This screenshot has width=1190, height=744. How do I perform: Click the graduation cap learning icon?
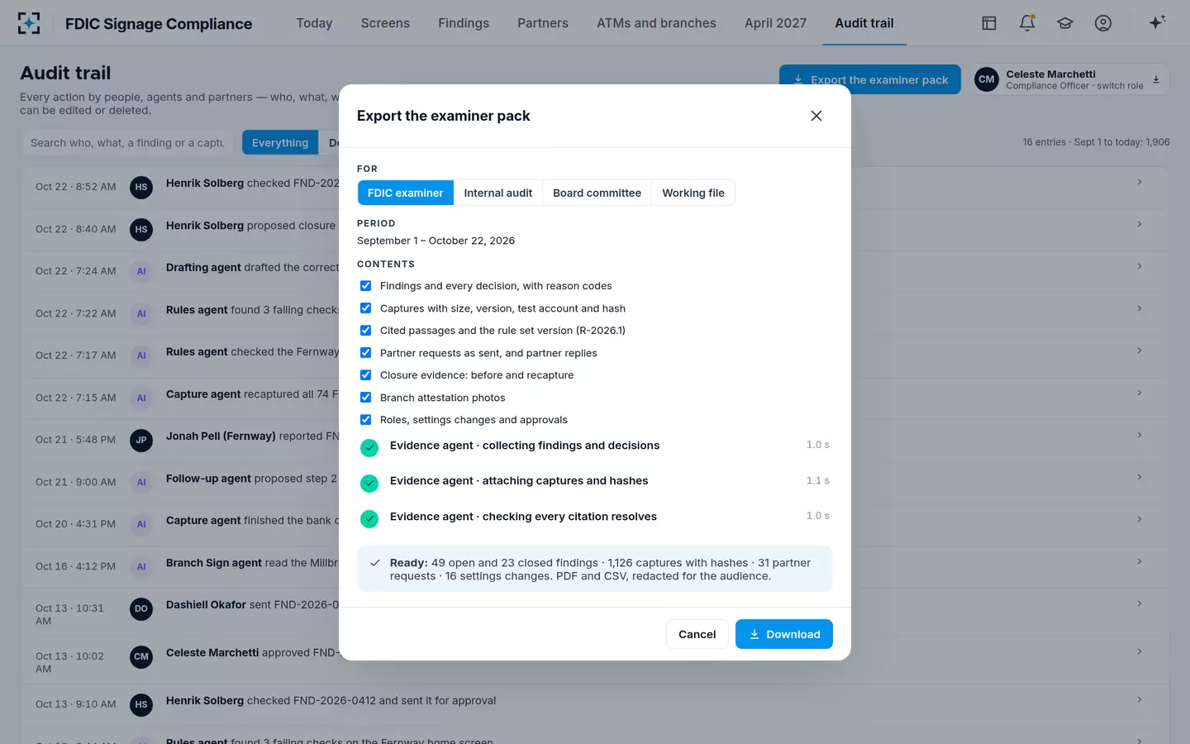coord(1065,23)
